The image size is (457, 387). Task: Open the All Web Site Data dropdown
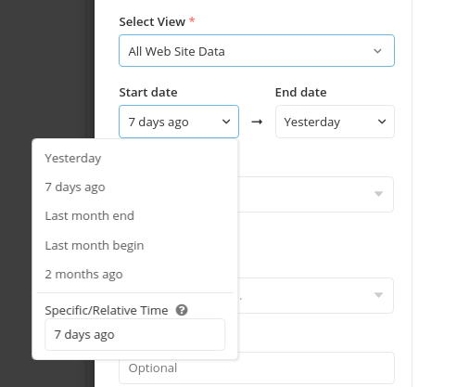(x=257, y=51)
